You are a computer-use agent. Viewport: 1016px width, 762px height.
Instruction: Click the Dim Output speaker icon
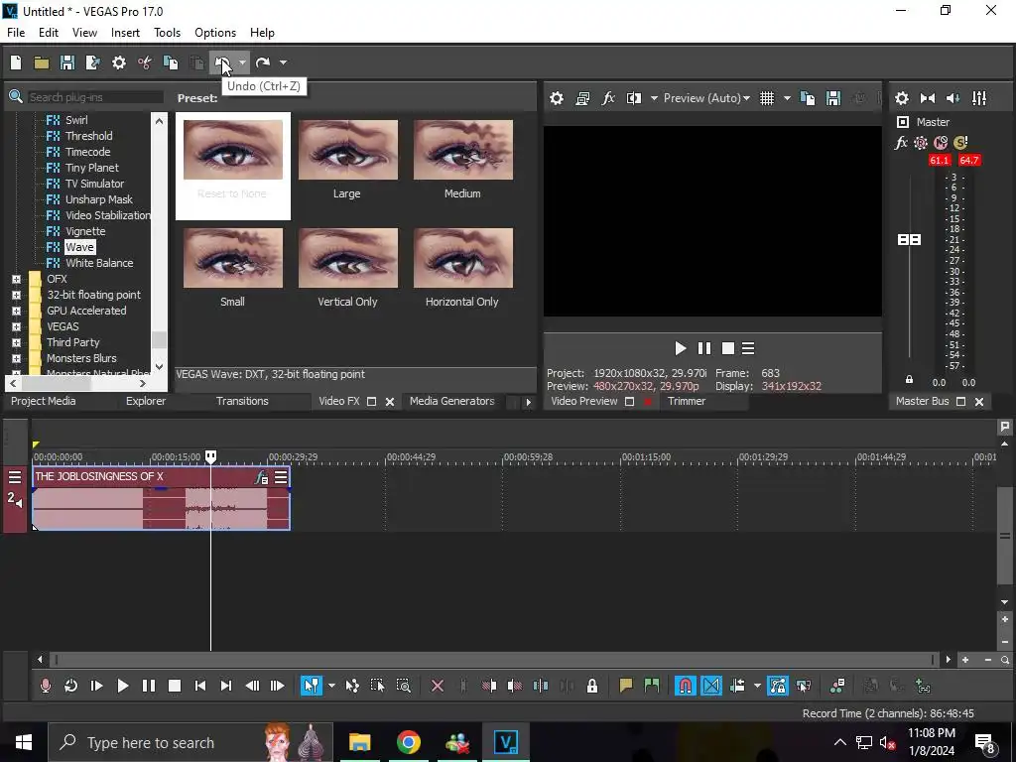[x=953, y=98]
